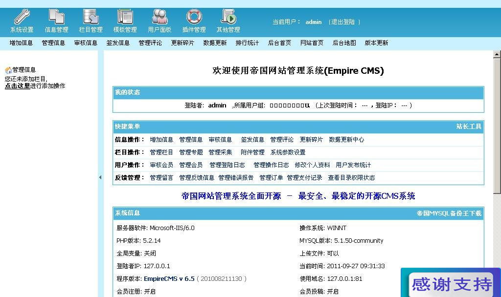Open 管理订单 link
The image size is (501, 297).
[271, 178]
